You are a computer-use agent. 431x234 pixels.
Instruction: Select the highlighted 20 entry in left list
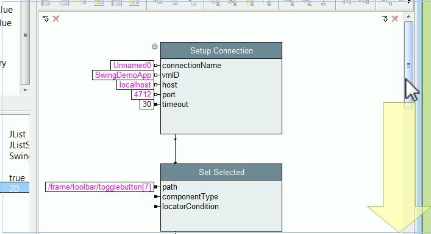pyautogui.click(x=14, y=188)
